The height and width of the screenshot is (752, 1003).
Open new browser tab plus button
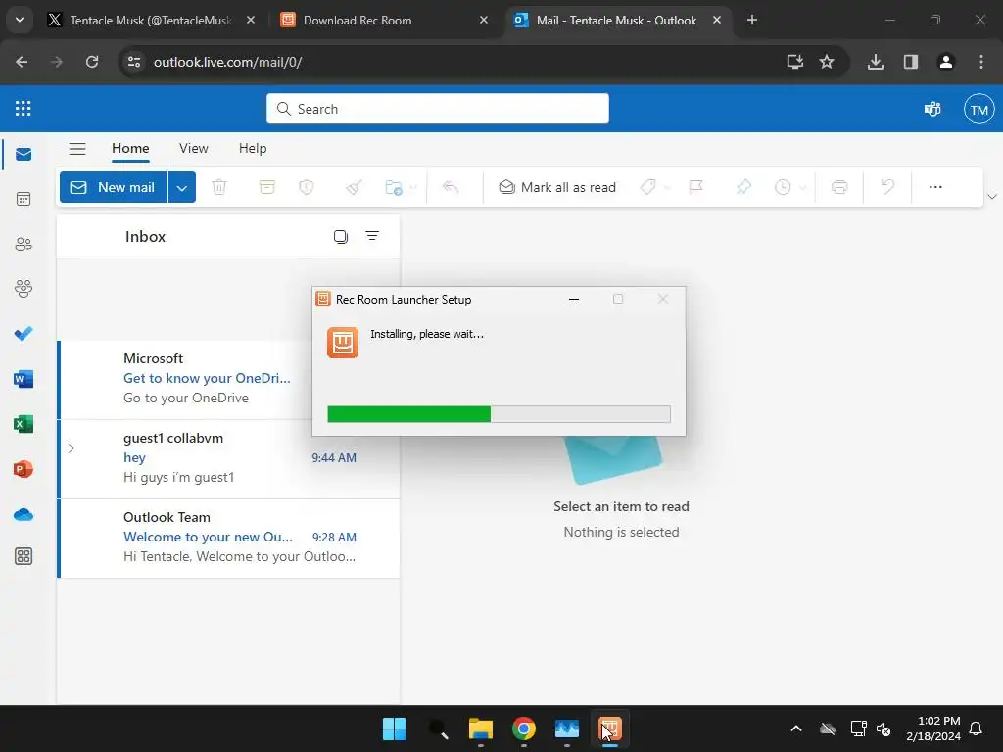752,20
